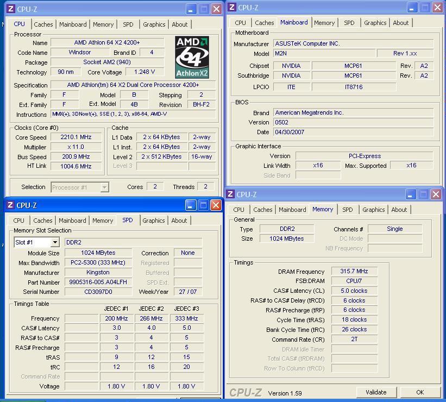
Task: Switch to CPU tab in the SPD window
Action: click(19, 221)
